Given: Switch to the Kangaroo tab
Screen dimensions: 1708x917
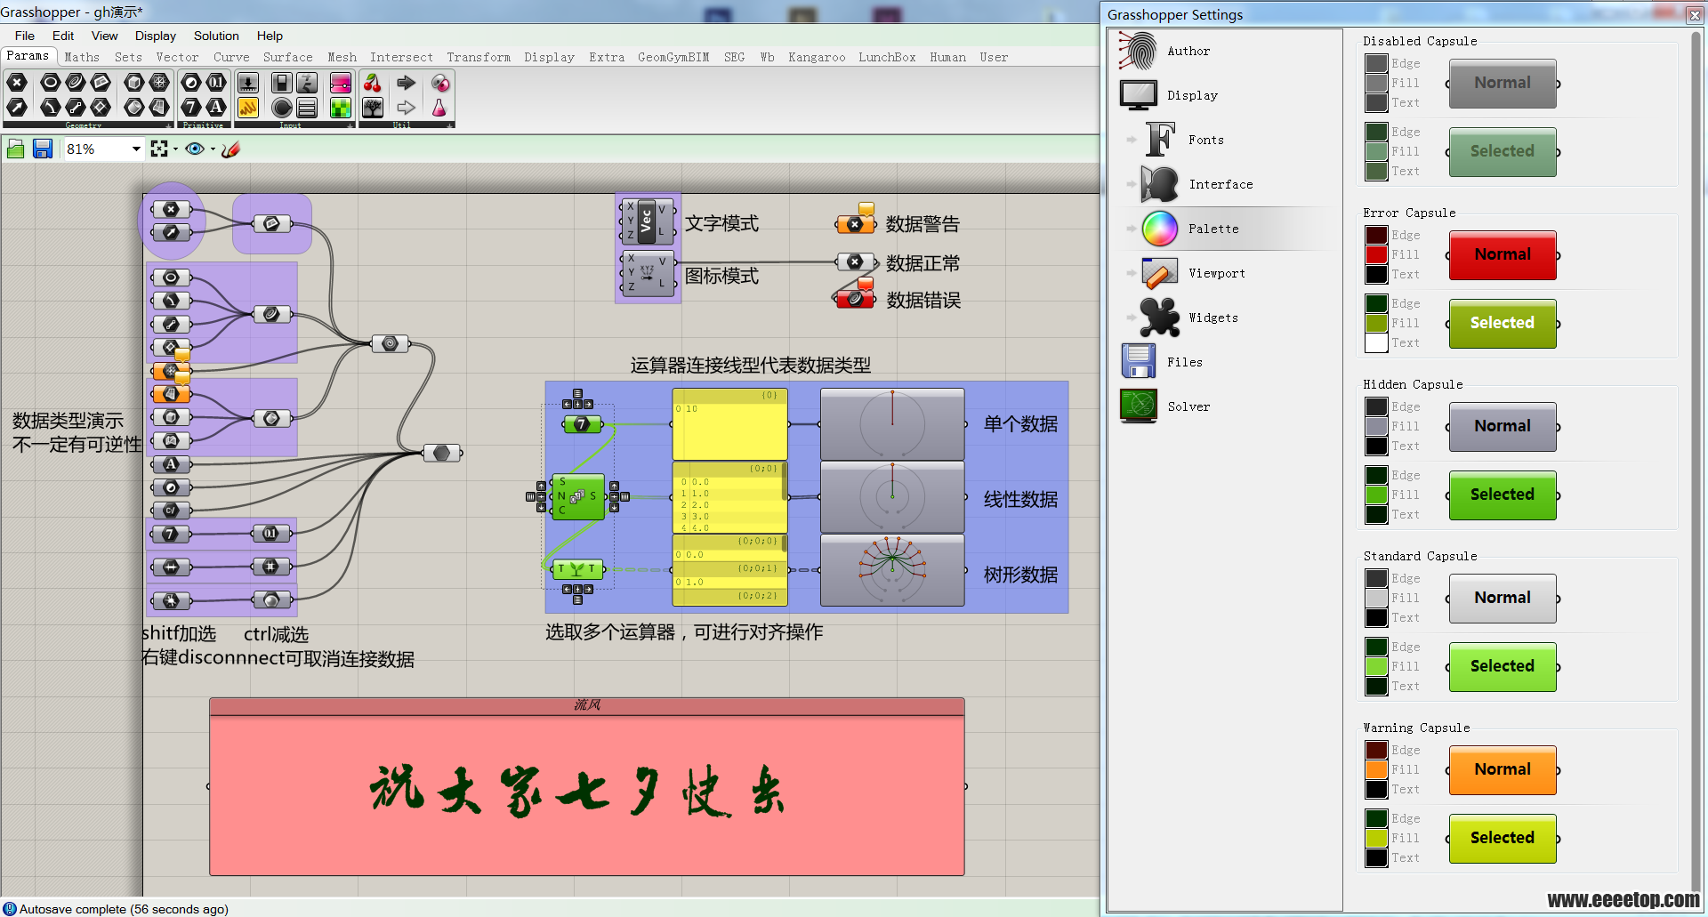Looking at the screenshot, I should point(817,57).
